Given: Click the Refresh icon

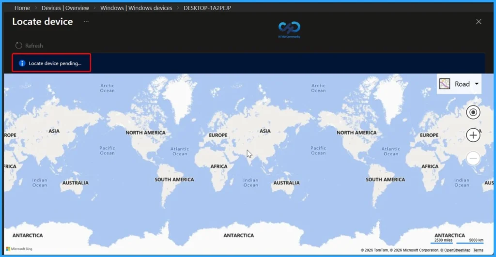Looking at the screenshot, I should [19, 45].
